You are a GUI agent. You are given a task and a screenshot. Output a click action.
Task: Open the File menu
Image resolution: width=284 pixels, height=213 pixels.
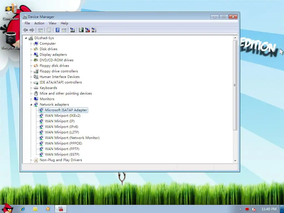click(x=27, y=23)
